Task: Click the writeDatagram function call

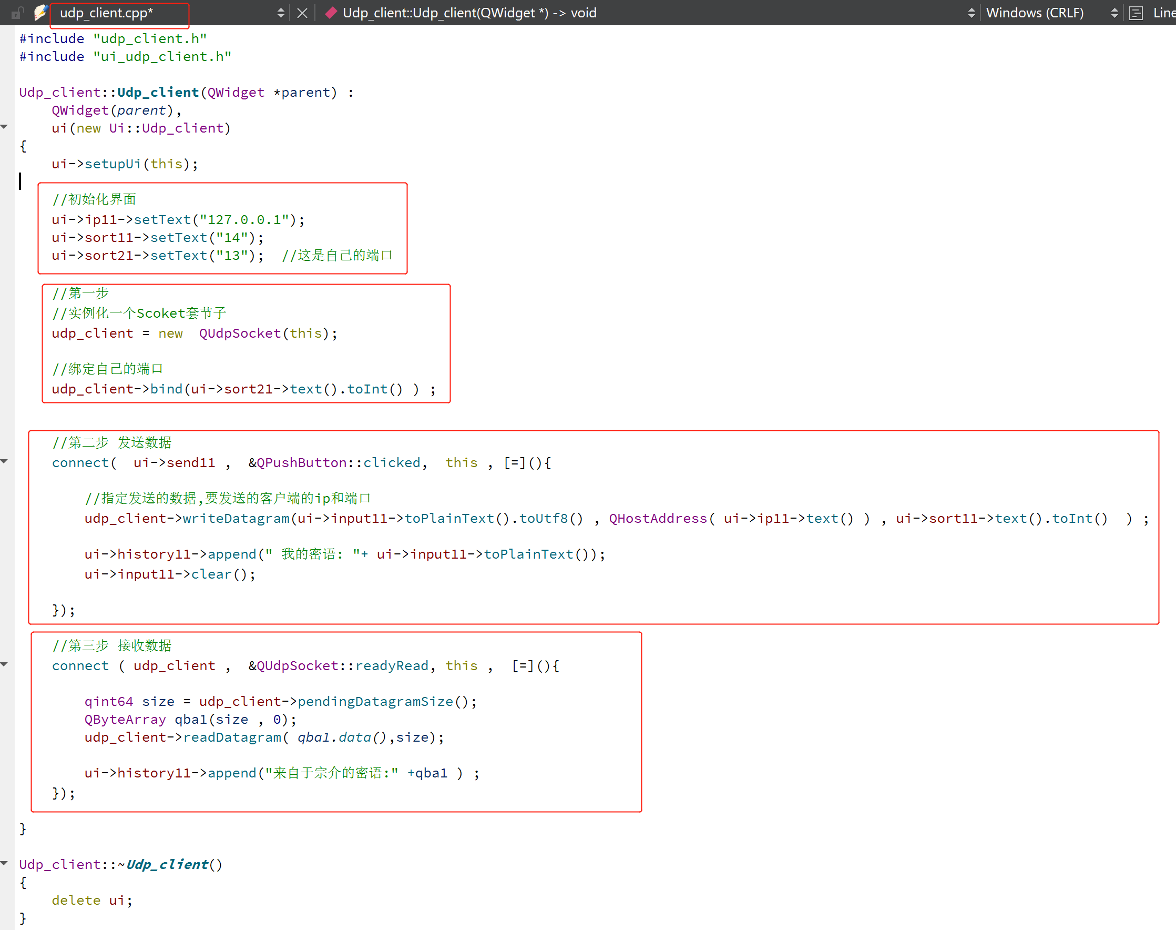Action: pos(236,518)
